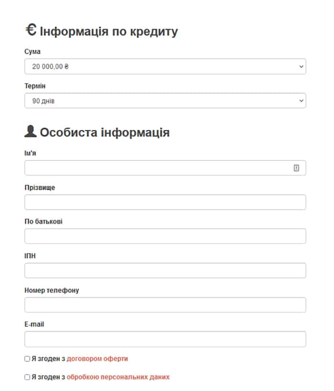334x391 pixels.
Task: Open the Сума amount dropdown
Action: pyautogui.click(x=165, y=67)
